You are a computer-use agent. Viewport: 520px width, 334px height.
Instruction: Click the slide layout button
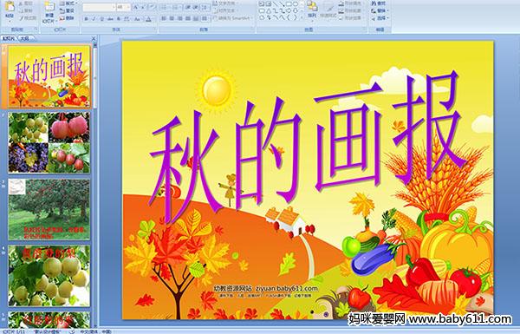click(68, 3)
